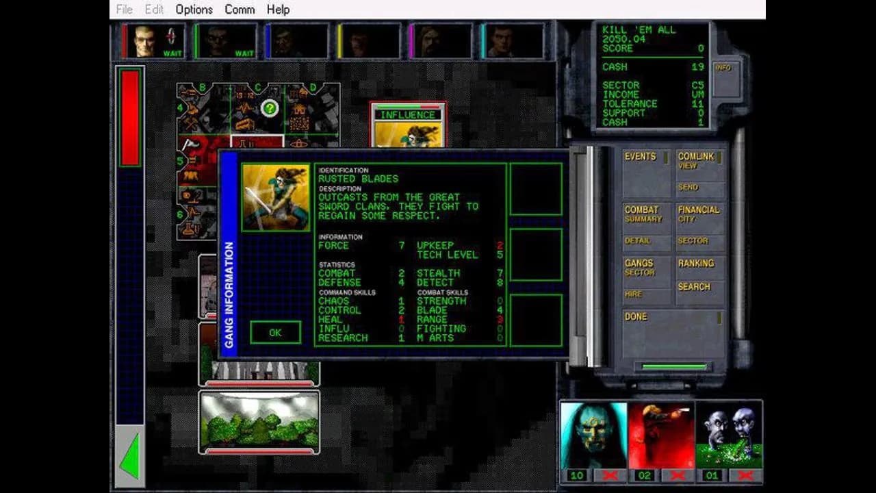Viewport: 876px width, 493px height.
Task: Open the Influence card on the map
Action: pyautogui.click(x=409, y=125)
